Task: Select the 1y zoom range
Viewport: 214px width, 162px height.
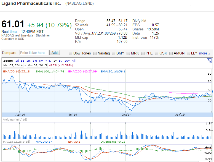Action: click(x=55, y=61)
